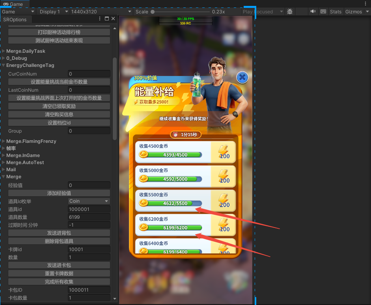This screenshot has width=371, height=305.
Task: Mute audio with the speaker icon
Action: click(x=313, y=12)
